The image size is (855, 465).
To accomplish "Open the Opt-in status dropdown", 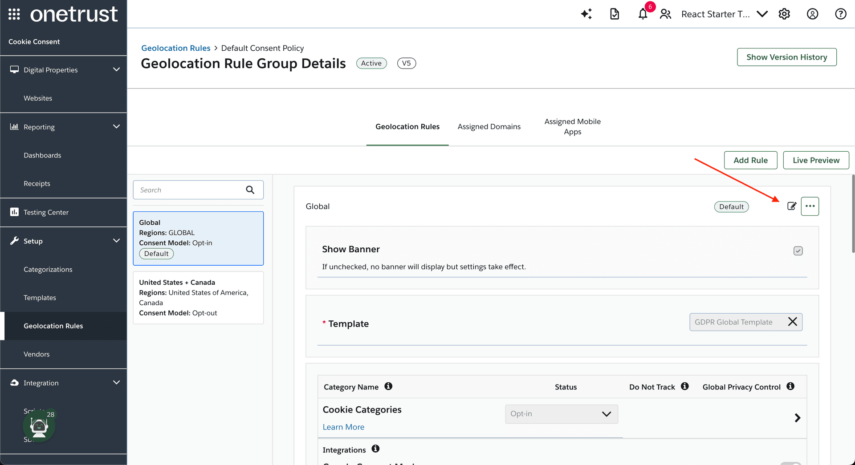I will [x=561, y=414].
